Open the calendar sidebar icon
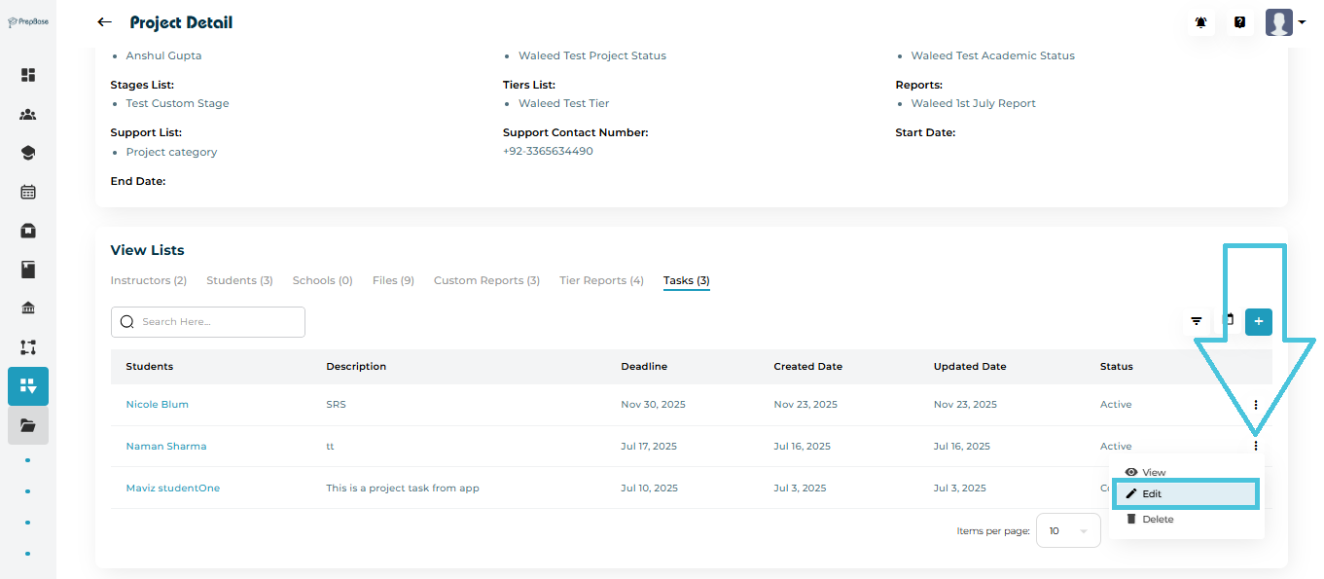Image resolution: width=1324 pixels, height=579 pixels. (x=28, y=192)
